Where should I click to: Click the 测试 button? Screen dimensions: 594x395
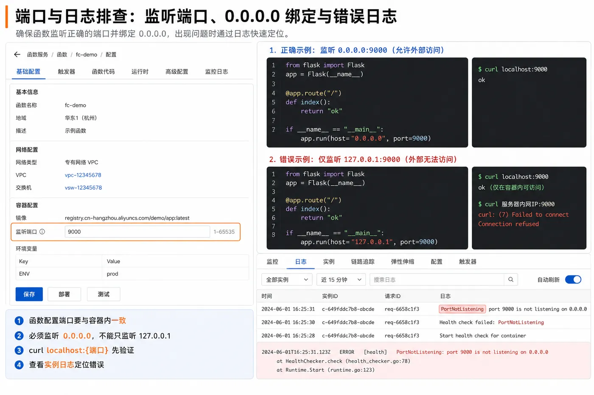point(104,294)
